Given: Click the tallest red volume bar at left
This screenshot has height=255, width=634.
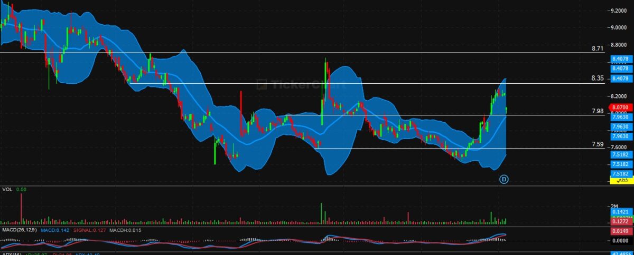Looking at the screenshot, I should 21,209.
